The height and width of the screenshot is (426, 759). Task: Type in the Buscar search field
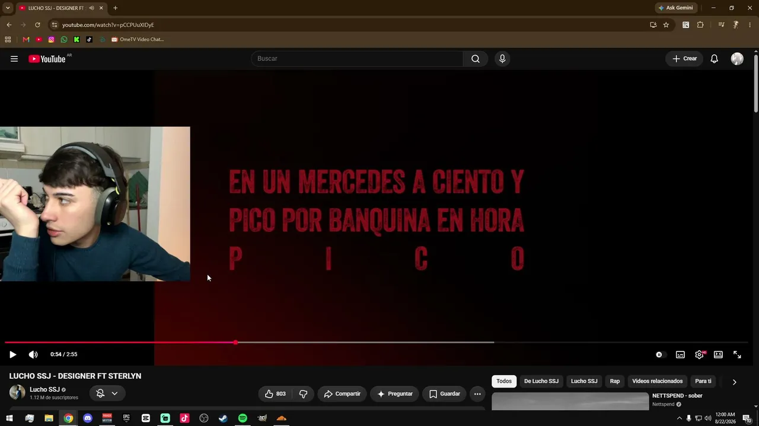pos(357,59)
